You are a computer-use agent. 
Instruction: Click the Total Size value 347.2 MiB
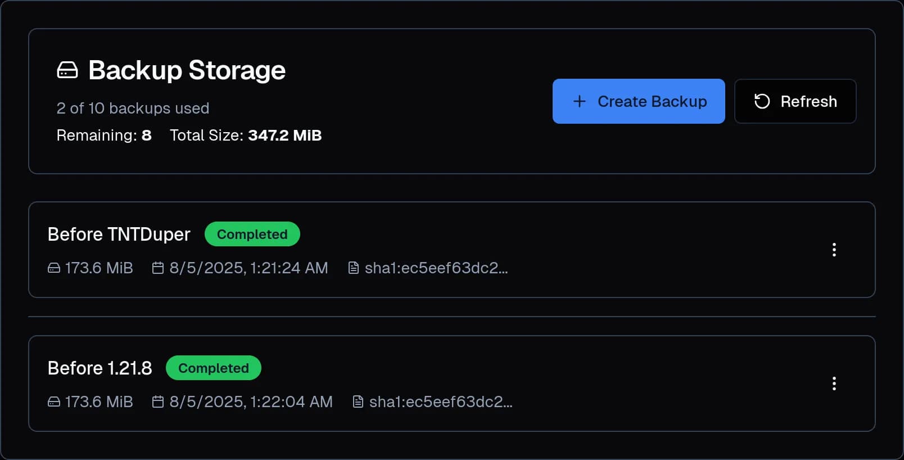click(284, 135)
